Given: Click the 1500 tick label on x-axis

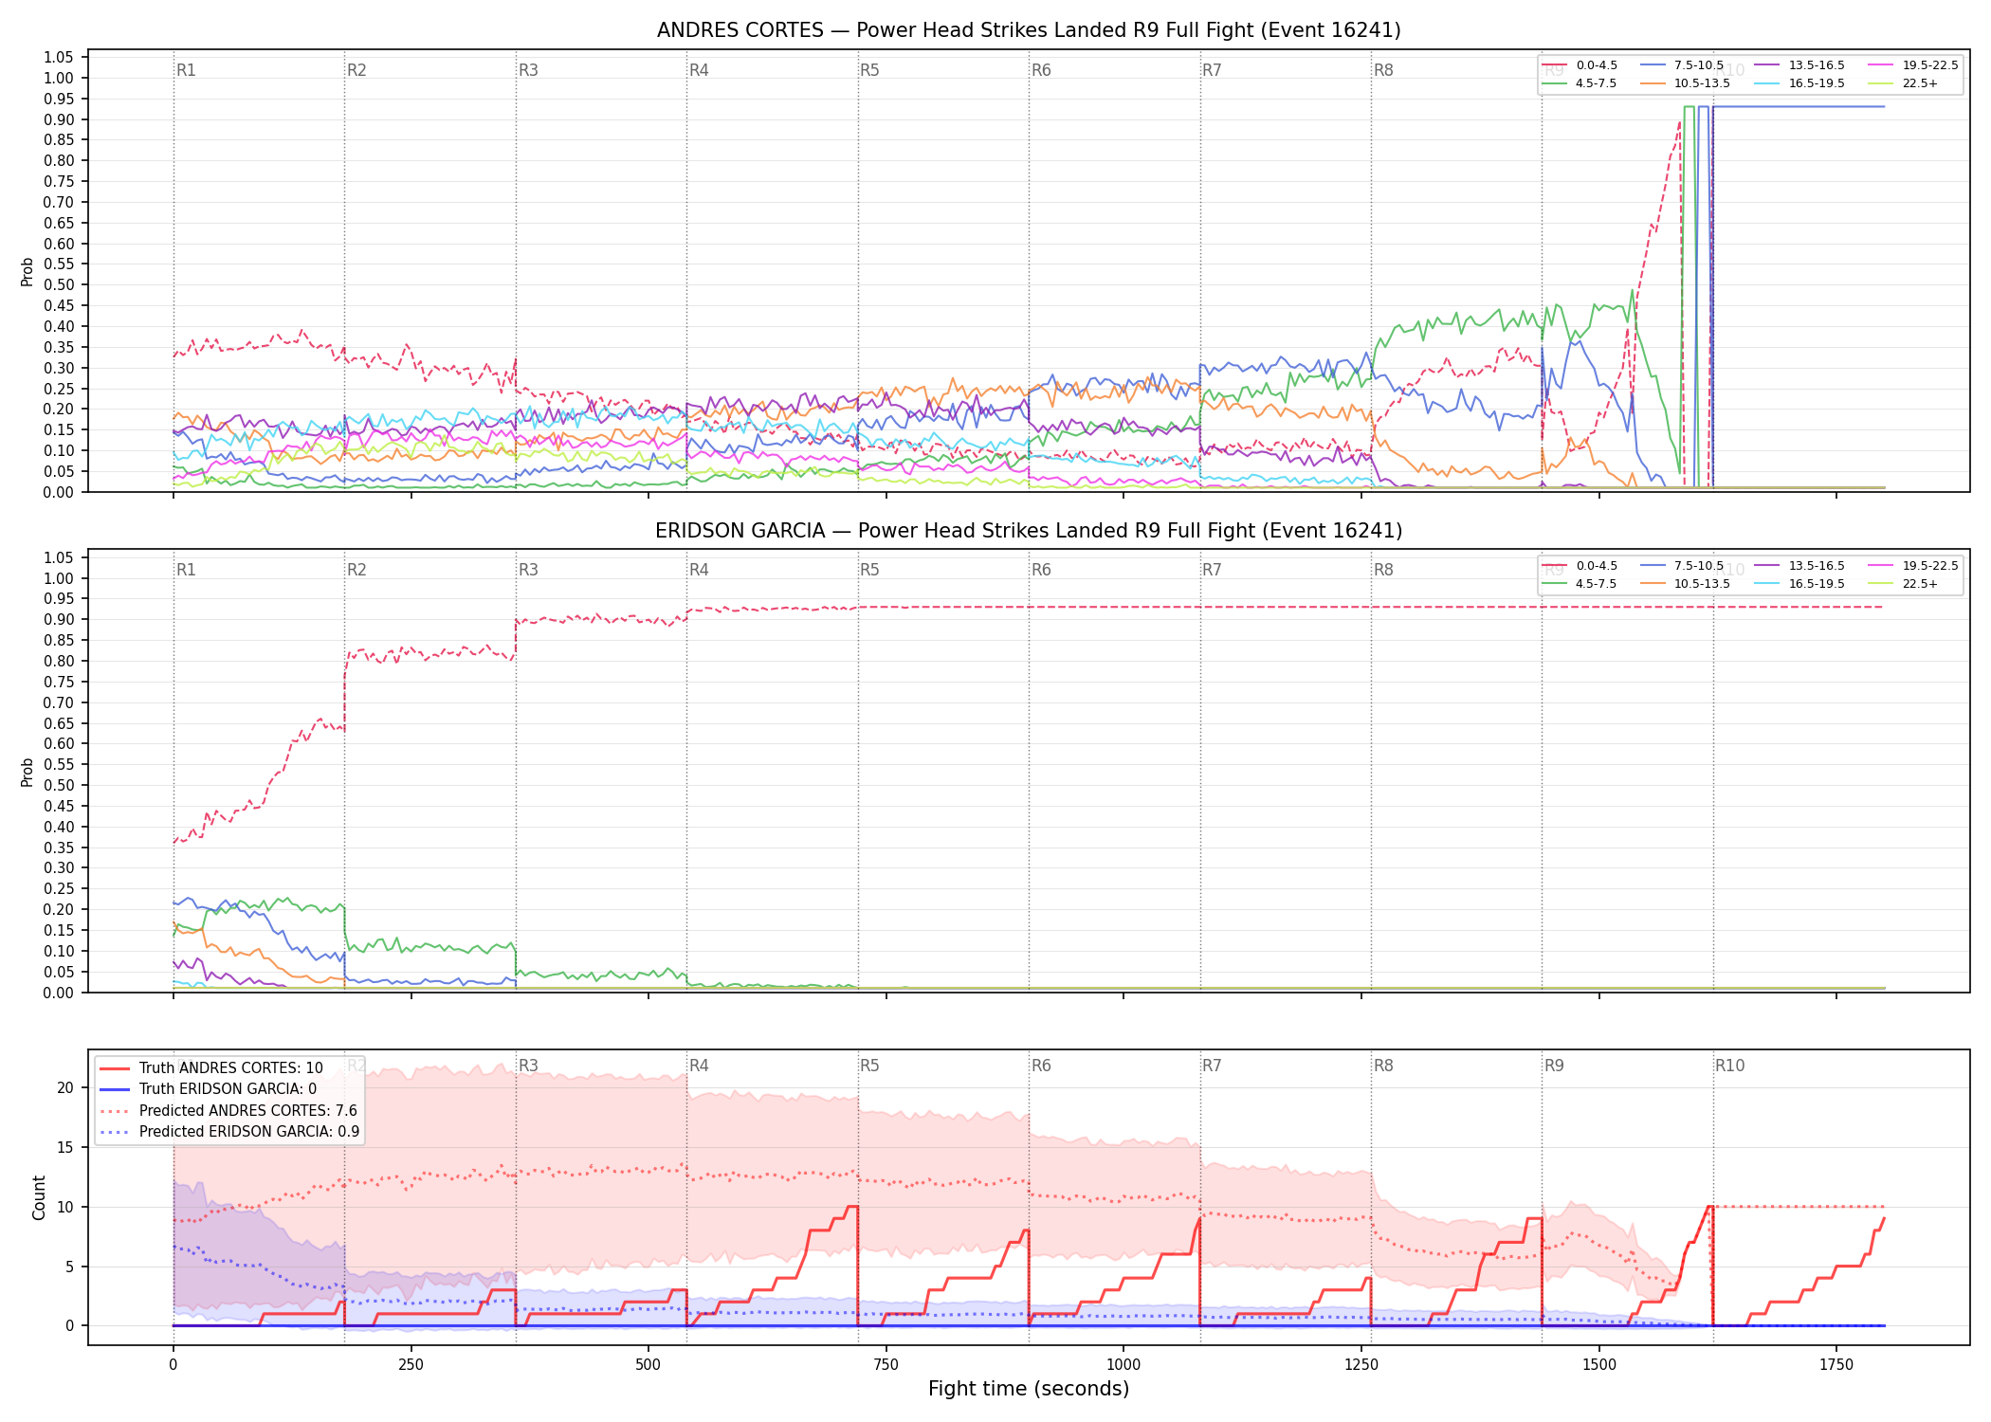Looking at the screenshot, I should click(x=1599, y=1365).
